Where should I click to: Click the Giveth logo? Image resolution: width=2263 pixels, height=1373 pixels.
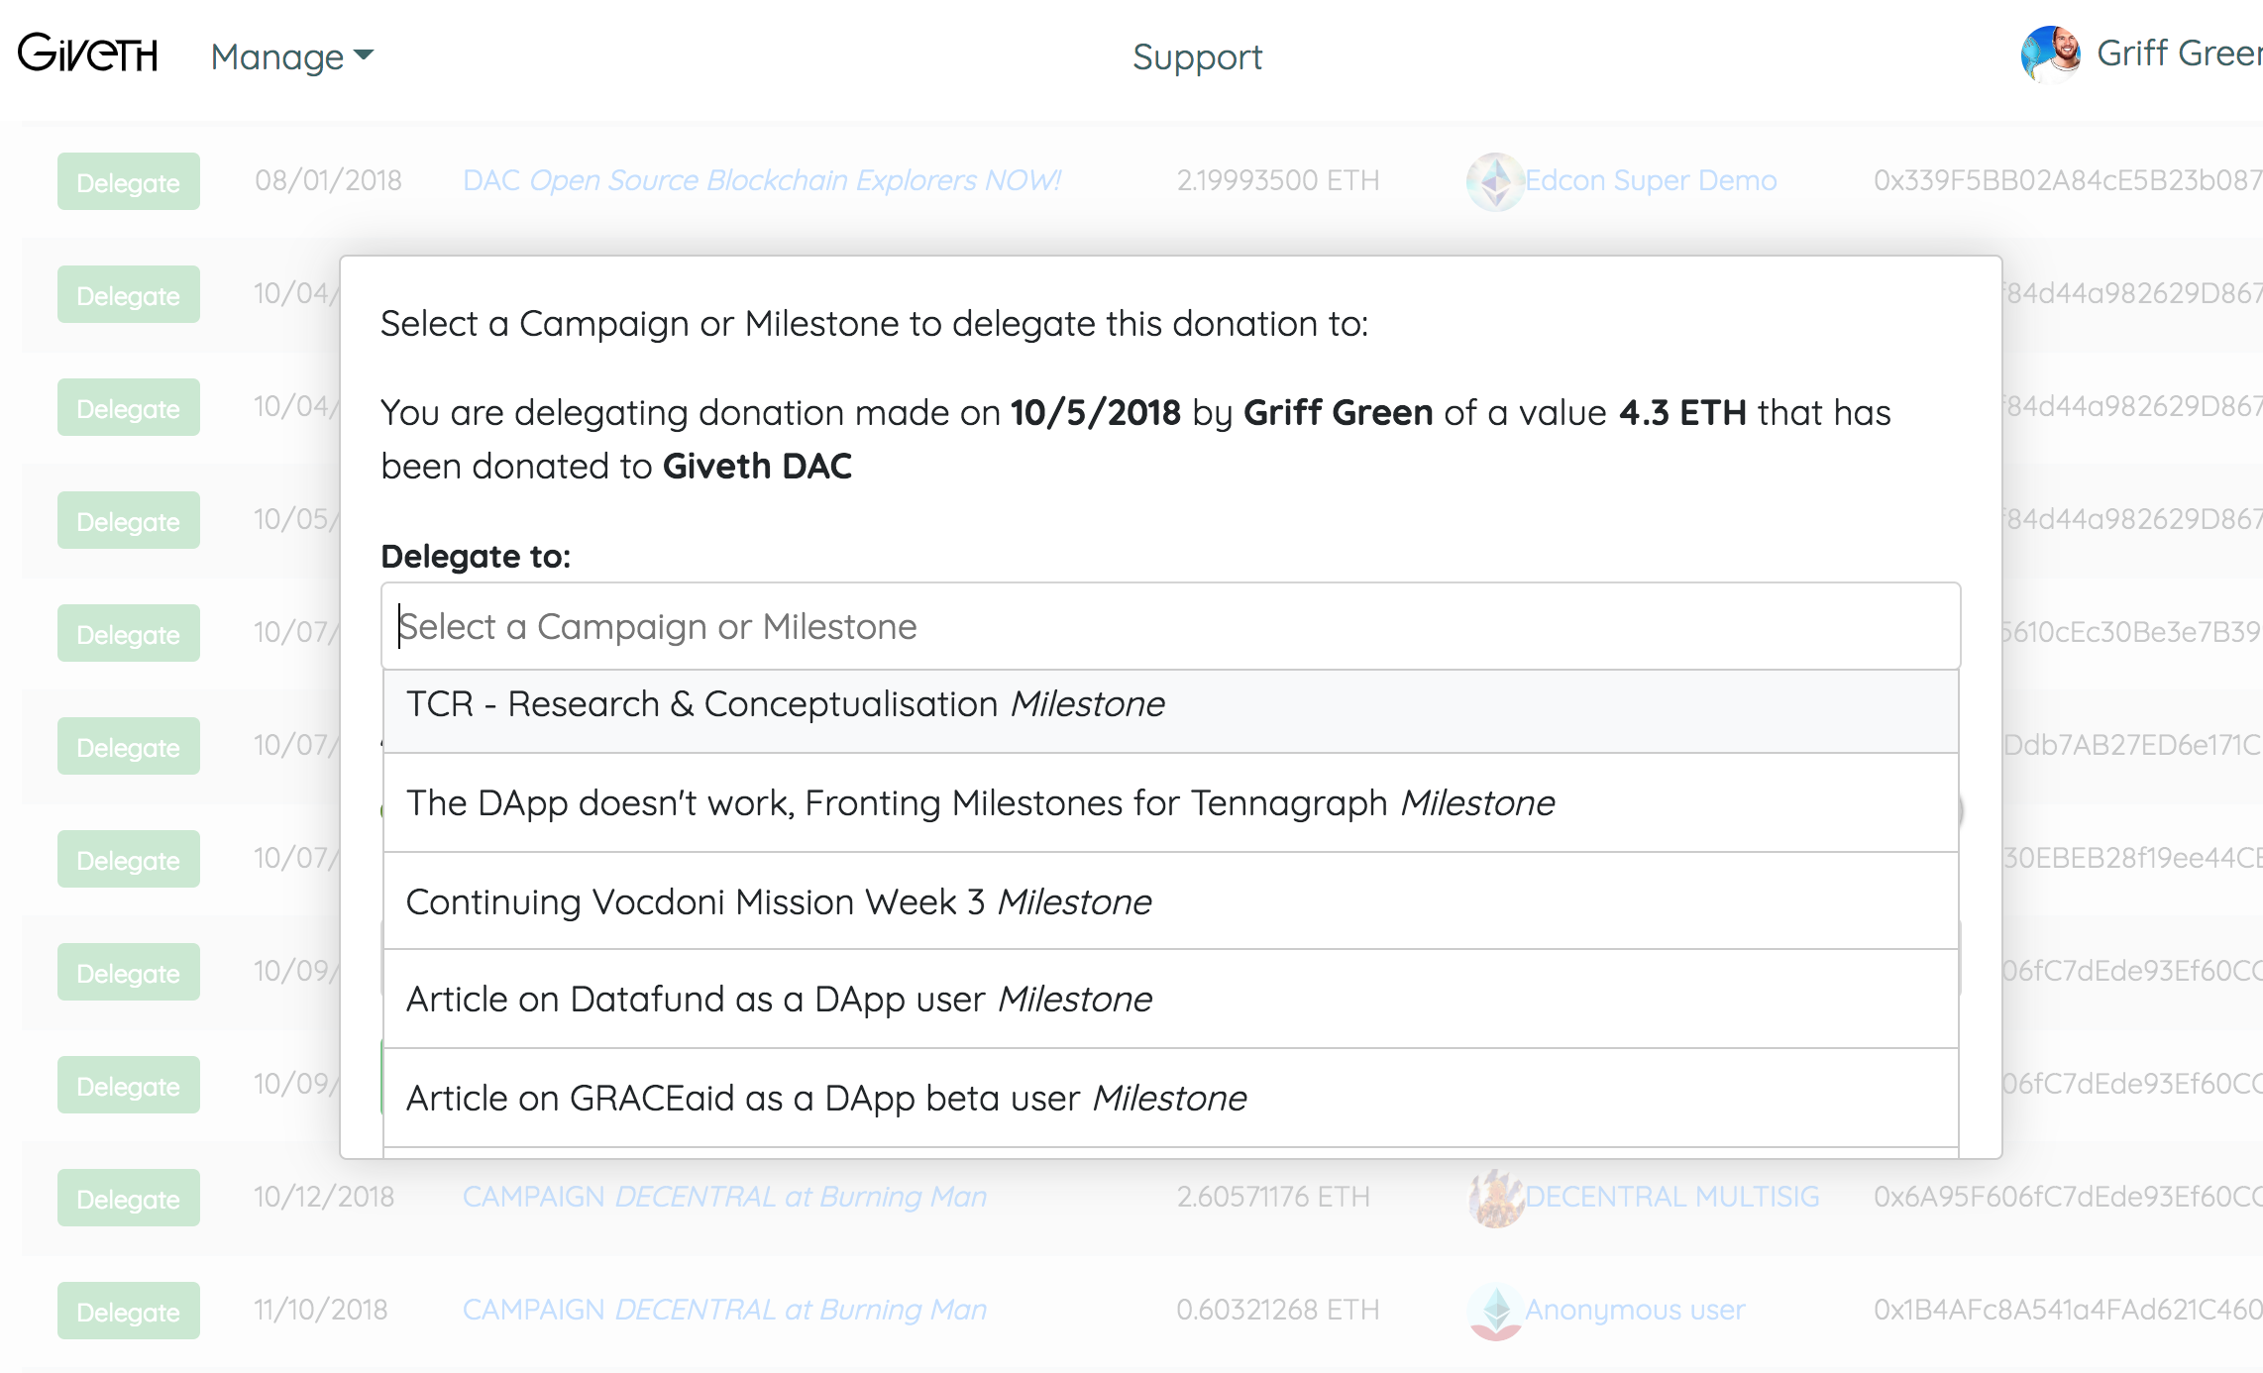pos(88,53)
